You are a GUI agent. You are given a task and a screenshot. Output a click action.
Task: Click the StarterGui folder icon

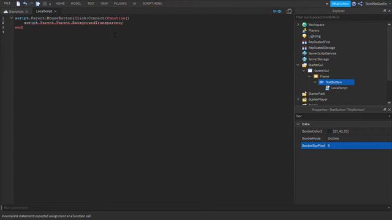click(x=304, y=65)
